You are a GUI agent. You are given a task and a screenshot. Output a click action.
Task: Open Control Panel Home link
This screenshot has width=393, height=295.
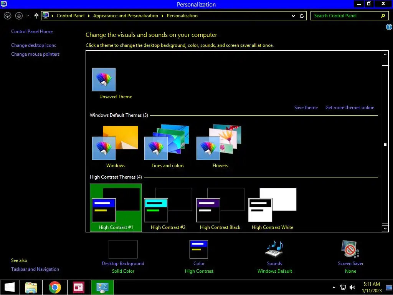(32, 31)
